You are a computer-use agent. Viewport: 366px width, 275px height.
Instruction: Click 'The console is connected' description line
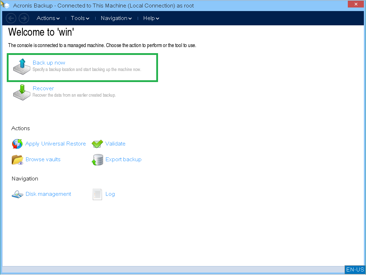pyautogui.click(x=102, y=45)
